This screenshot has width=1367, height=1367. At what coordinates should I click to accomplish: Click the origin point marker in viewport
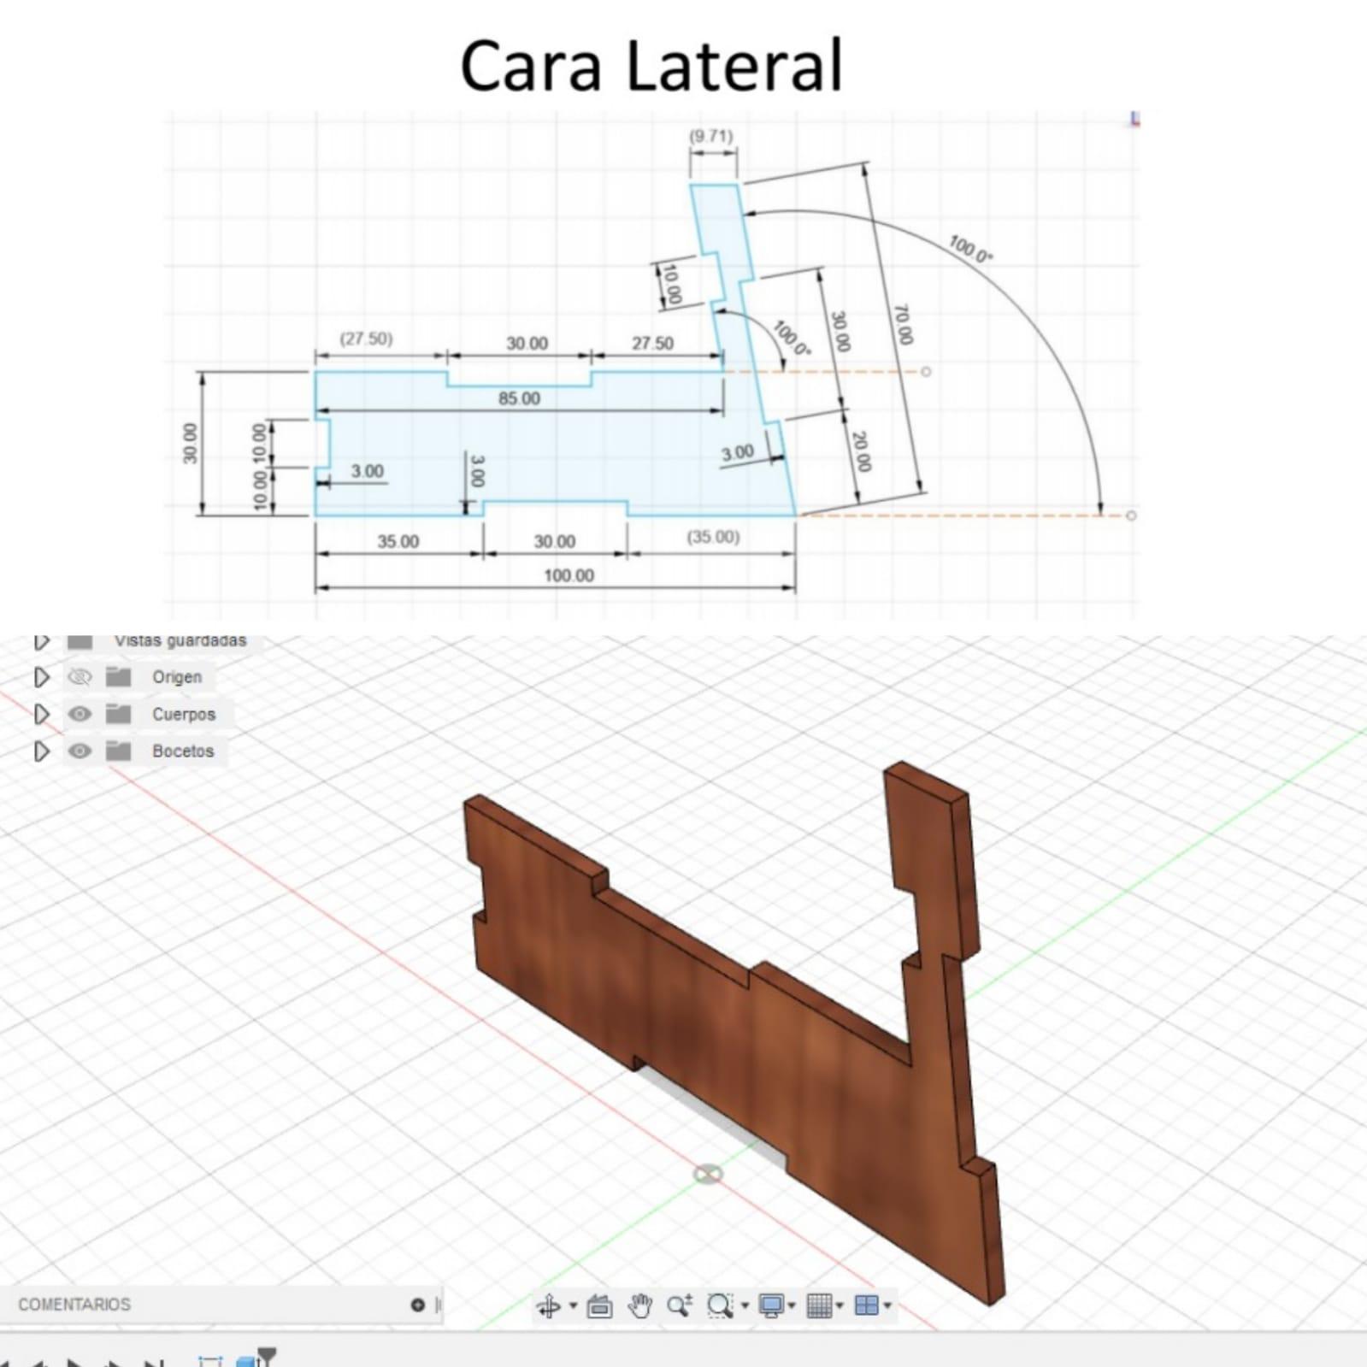pos(708,1175)
